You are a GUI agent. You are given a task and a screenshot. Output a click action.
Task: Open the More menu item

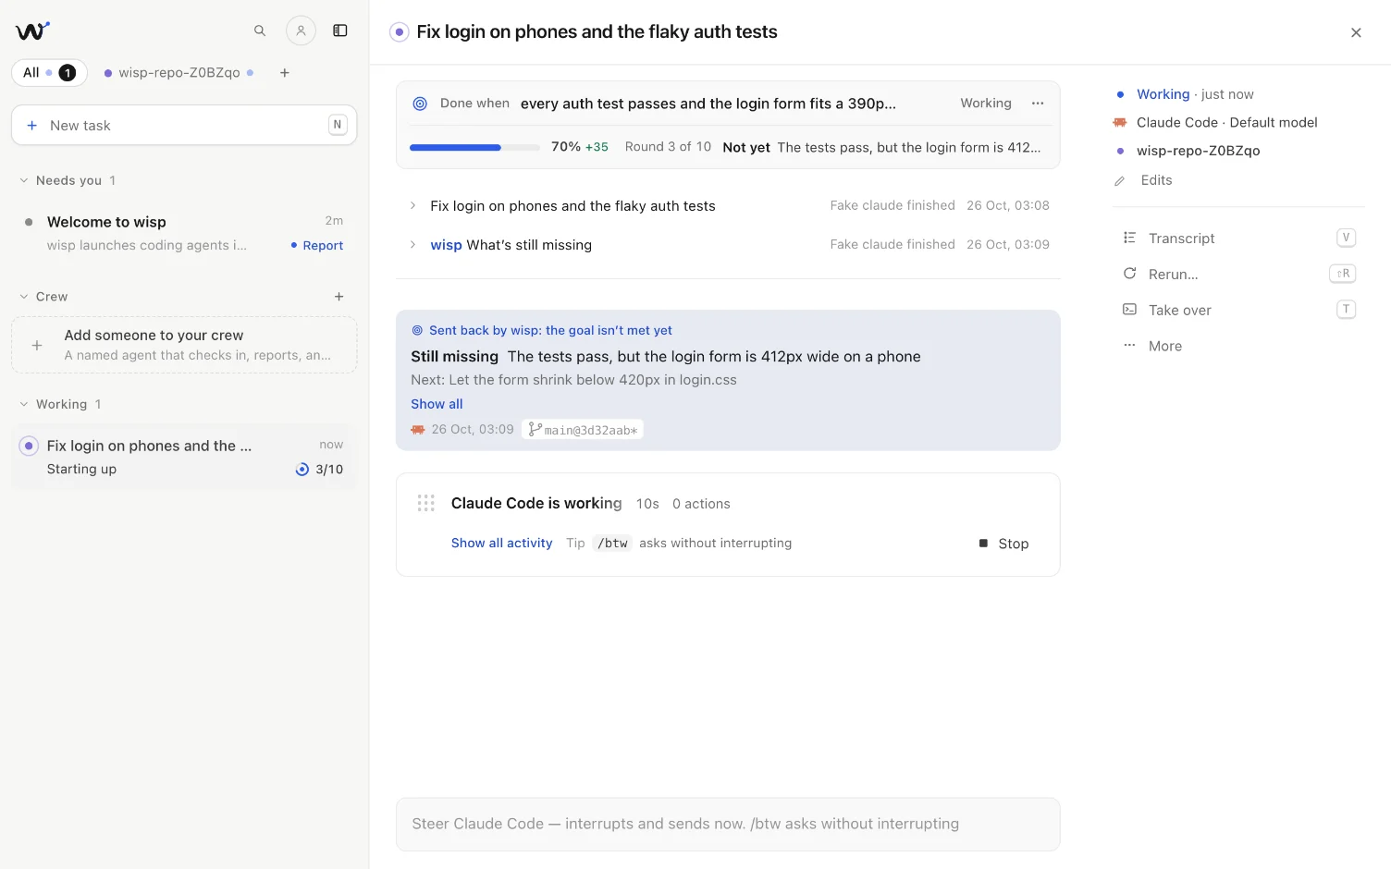click(1238, 346)
